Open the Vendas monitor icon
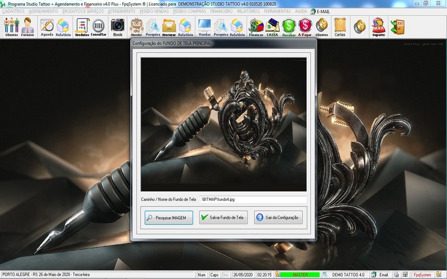The width and height of the screenshot is (447, 279). (x=205, y=27)
